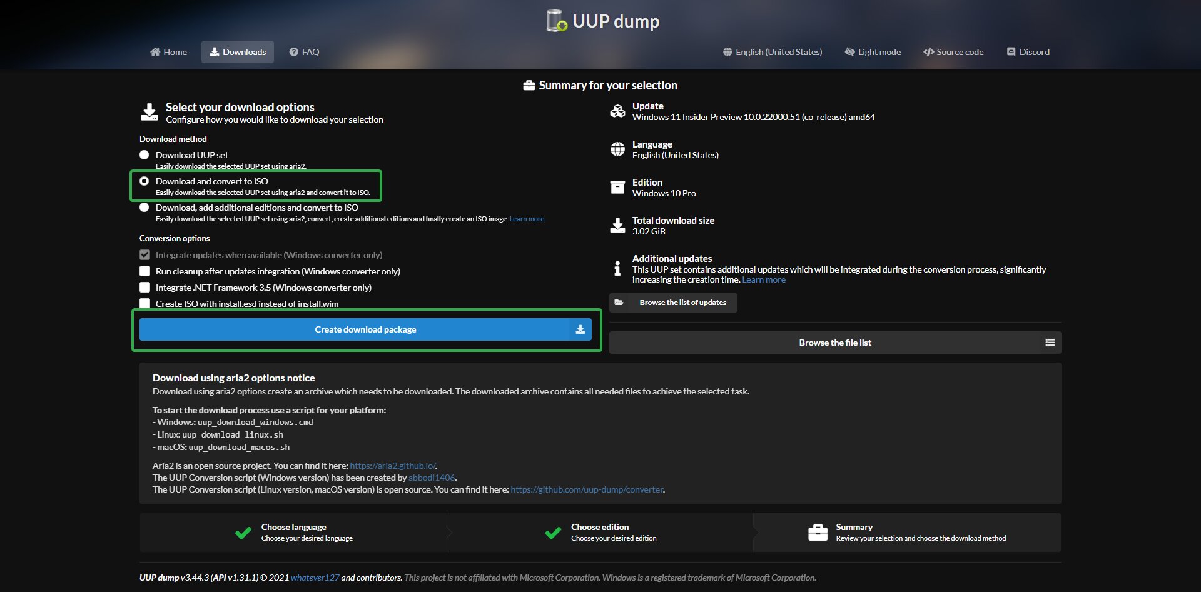The width and height of the screenshot is (1201, 592).
Task: Open the Downloads navigation tab
Action: [238, 52]
